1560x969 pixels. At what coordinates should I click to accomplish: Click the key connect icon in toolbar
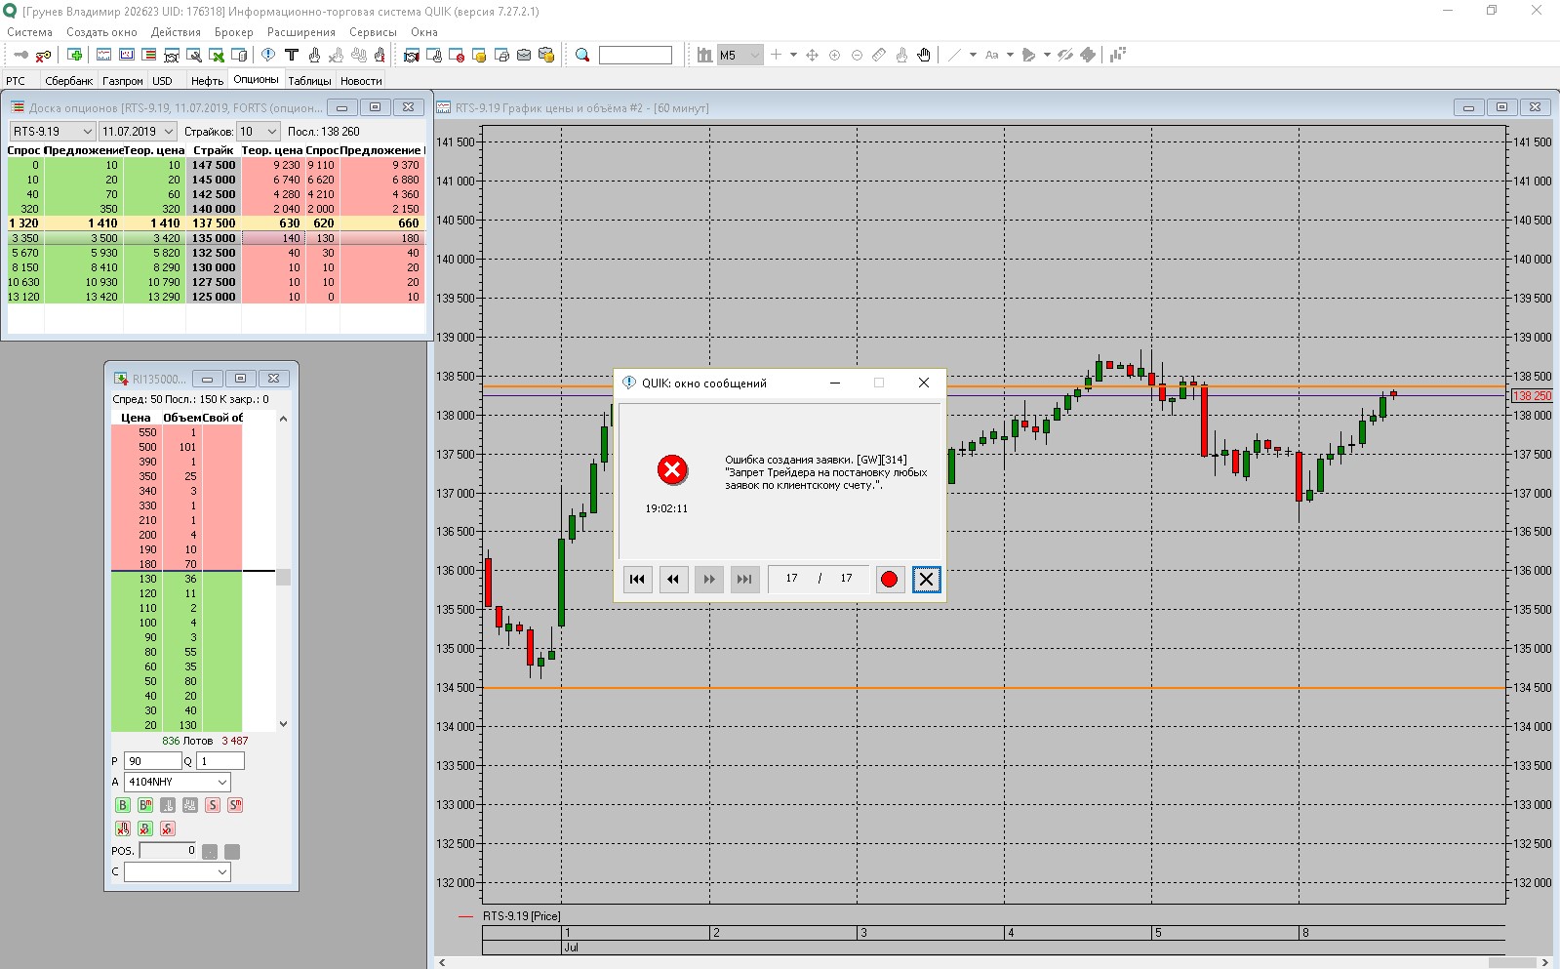tap(20, 55)
